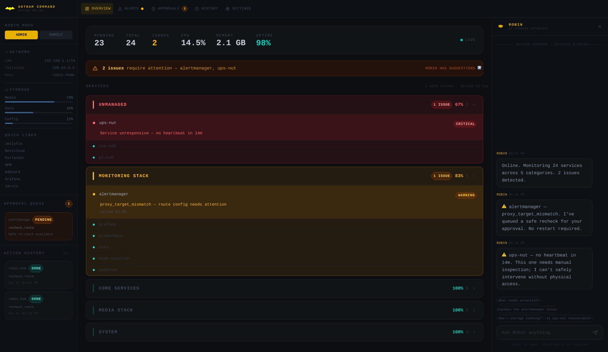Click the Storage section icon
This screenshot has height=352, width=608.
click(x=6, y=90)
